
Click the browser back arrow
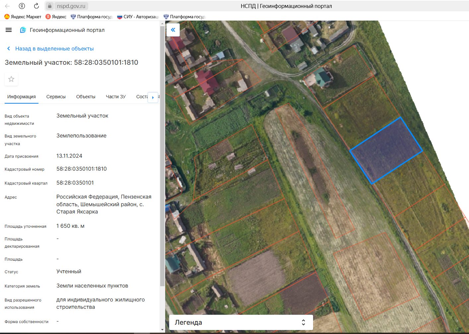[x=7, y=6]
